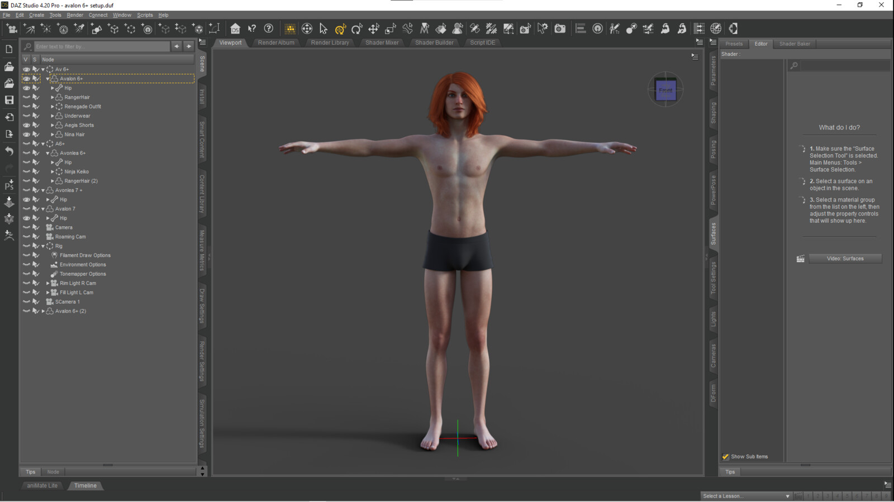Screen dimensions: 894x502
Task: Expand the Ninja Keiko node
Action: (x=53, y=171)
